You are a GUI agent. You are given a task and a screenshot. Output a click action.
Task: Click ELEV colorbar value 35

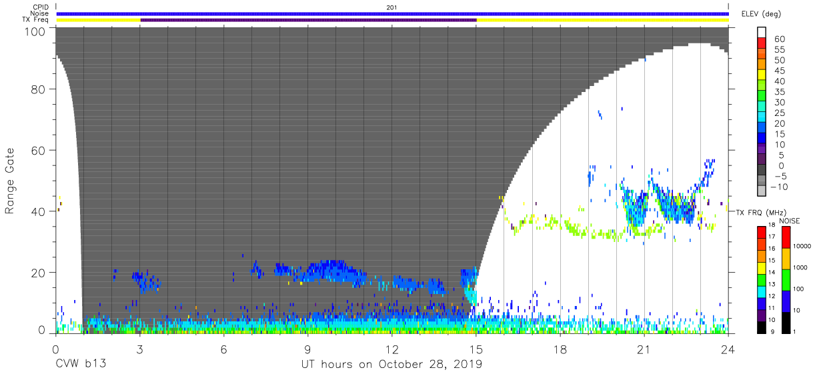pyautogui.click(x=780, y=93)
